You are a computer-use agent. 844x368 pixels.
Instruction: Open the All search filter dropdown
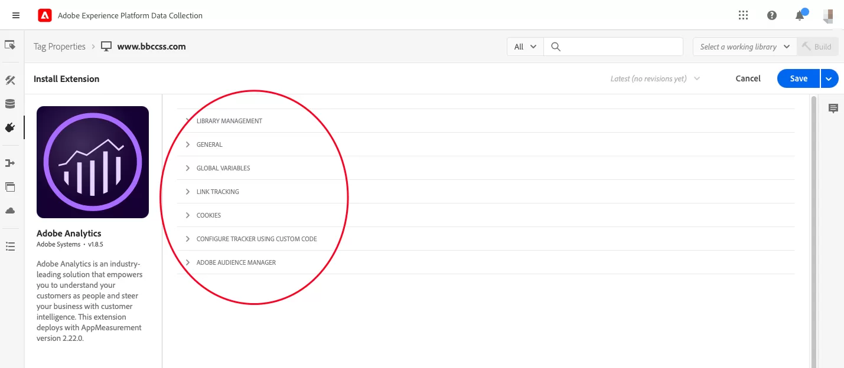[525, 47]
